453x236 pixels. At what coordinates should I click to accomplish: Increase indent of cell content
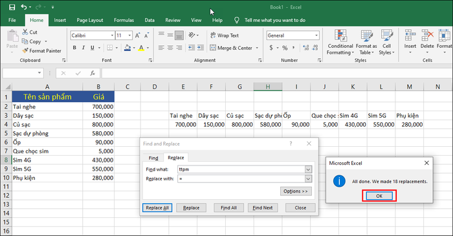(x=201, y=48)
